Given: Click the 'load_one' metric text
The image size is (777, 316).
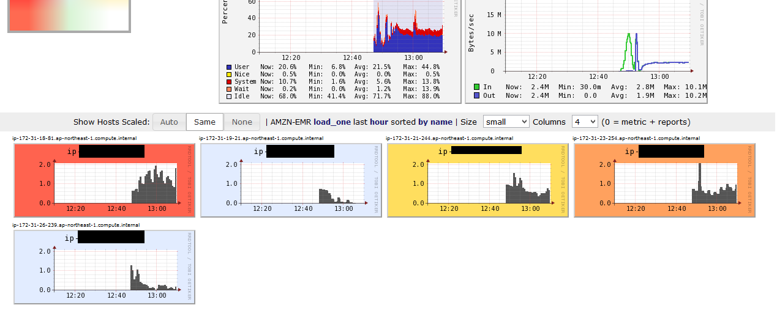Looking at the screenshot, I should pyautogui.click(x=332, y=122).
